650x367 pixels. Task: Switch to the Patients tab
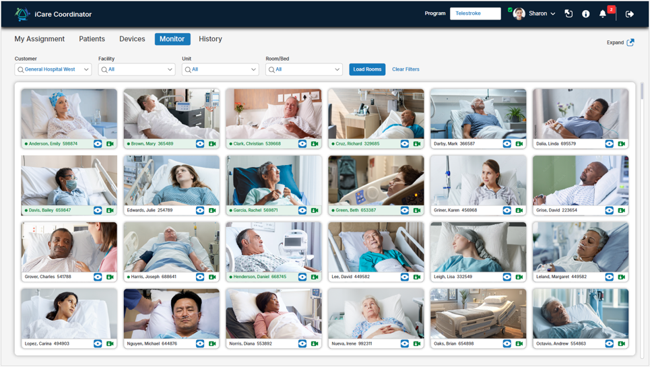click(x=92, y=39)
